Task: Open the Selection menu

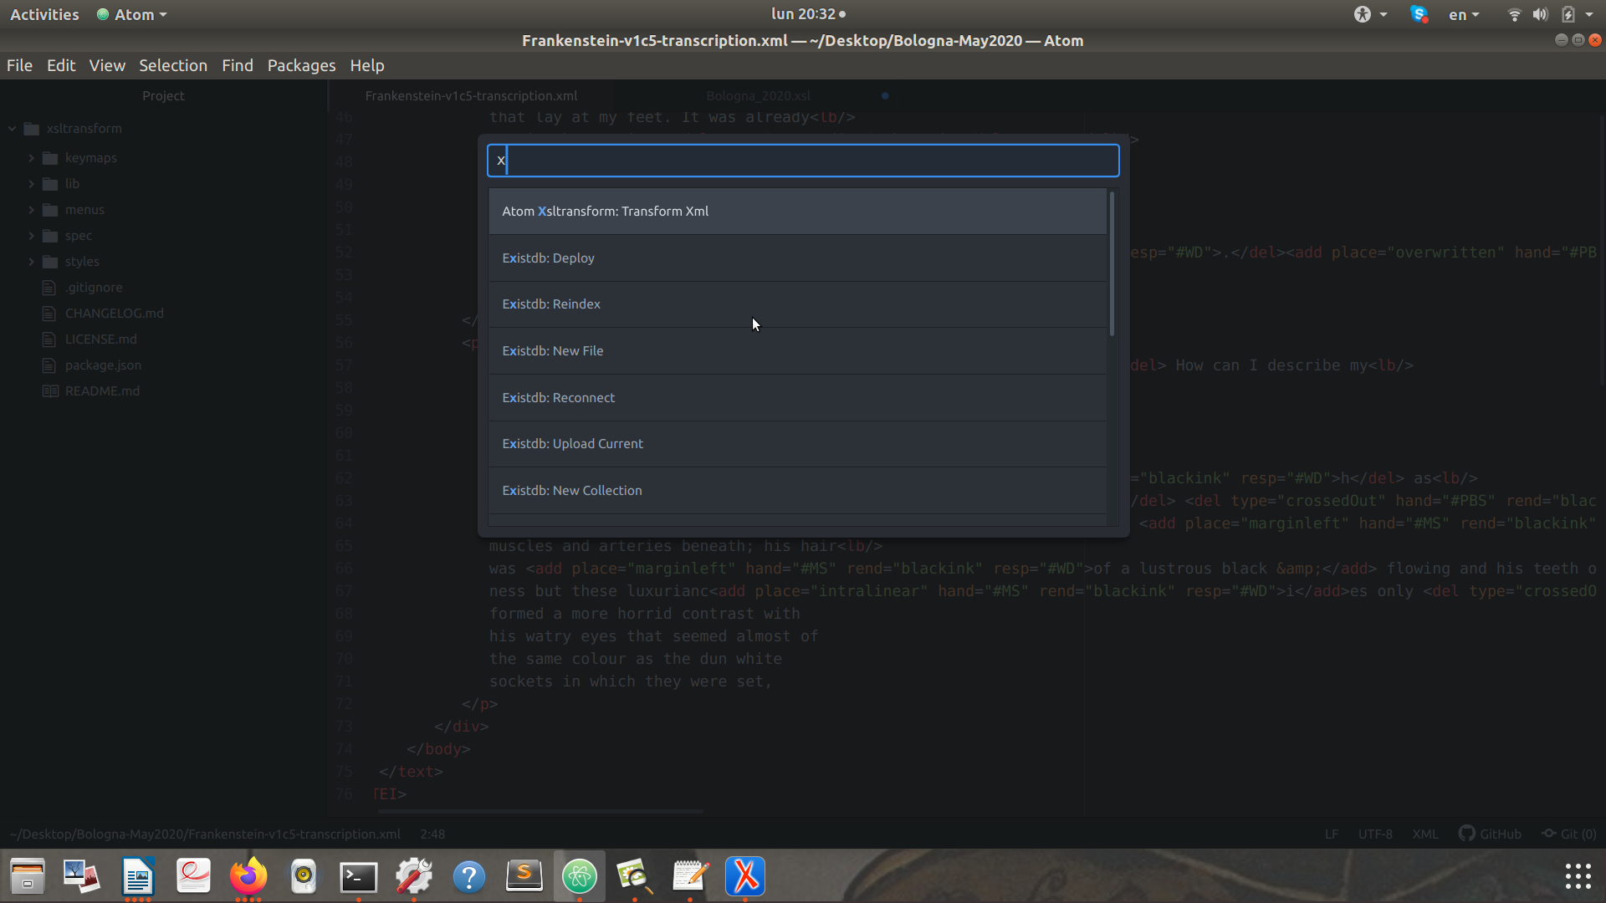Action: pos(172,65)
